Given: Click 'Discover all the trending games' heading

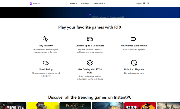Looking at the screenshot, I should (x=90, y=97).
